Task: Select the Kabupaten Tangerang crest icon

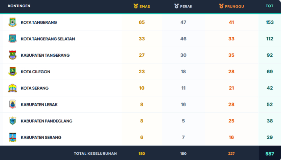Action: (12, 55)
